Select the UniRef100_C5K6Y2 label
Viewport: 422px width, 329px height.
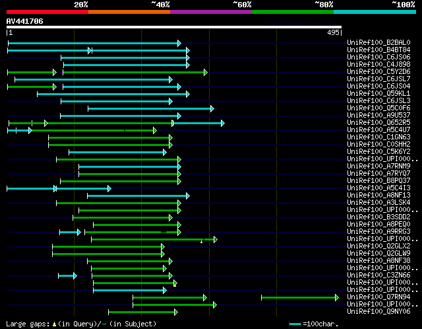pyautogui.click(x=378, y=152)
